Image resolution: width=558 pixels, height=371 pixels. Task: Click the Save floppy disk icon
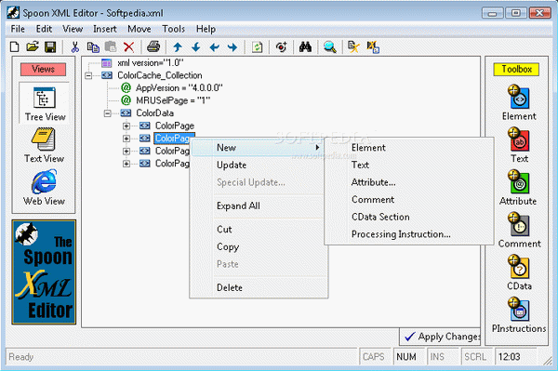pyautogui.click(x=50, y=46)
